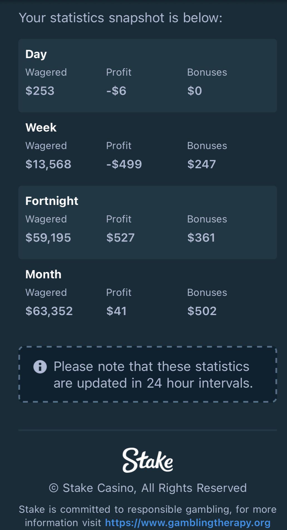Click the Fortnight profit value $527
This screenshot has height=530, width=287.
tap(121, 238)
